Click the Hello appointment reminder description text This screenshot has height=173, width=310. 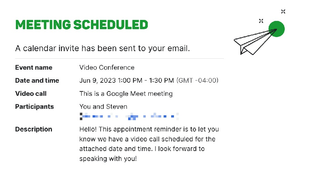[x=149, y=144]
